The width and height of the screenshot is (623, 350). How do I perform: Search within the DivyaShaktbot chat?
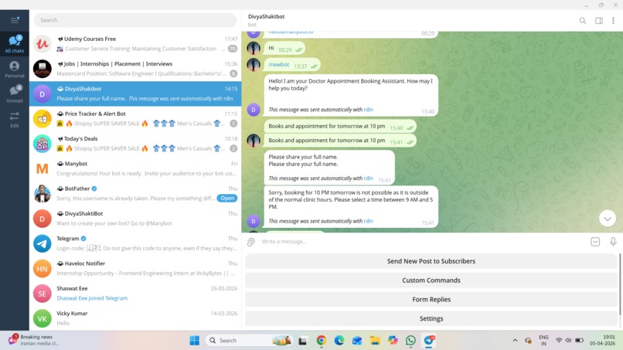[x=583, y=21]
